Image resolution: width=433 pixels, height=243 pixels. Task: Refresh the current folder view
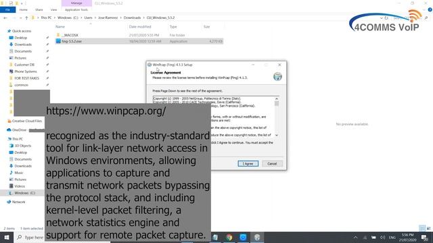pos(386,18)
